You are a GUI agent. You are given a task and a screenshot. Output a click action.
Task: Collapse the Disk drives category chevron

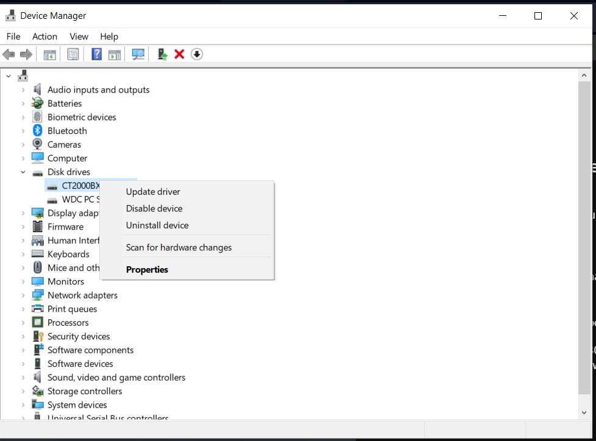[23, 172]
